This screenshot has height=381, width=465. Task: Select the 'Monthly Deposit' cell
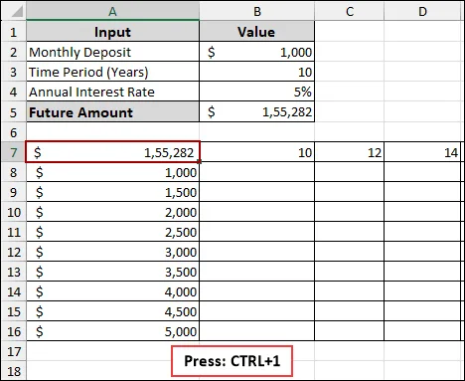112,52
